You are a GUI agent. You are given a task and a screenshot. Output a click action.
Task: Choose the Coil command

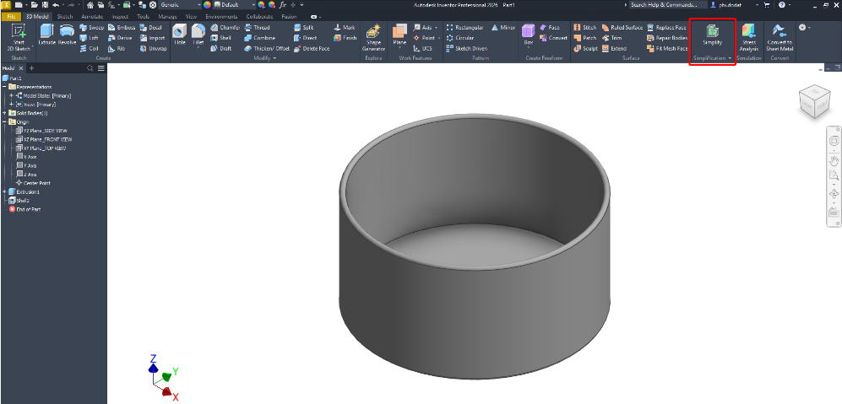90,48
